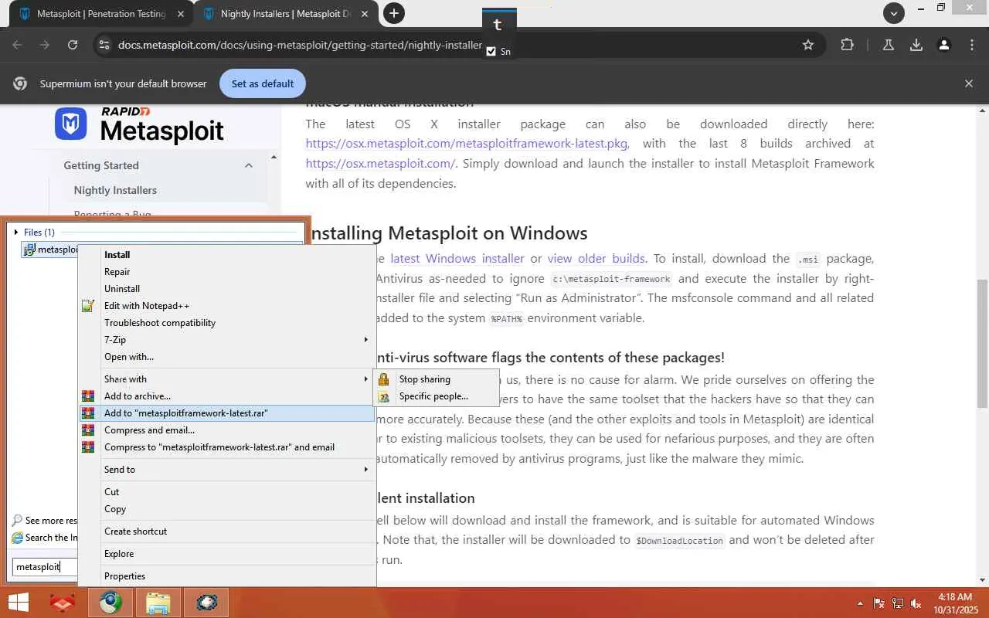This screenshot has width=989, height=618.
Task: Click the Set as default button
Action: coord(263,83)
